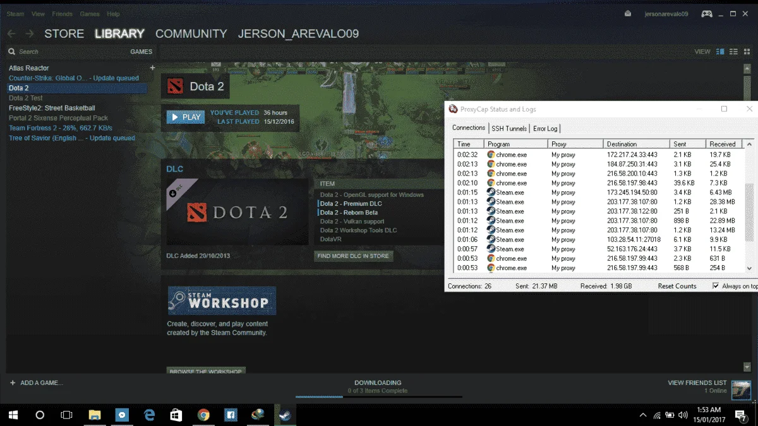The image size is (758, 426).
Task: Switch library to detail view icon
Action: tap(720, 52)
